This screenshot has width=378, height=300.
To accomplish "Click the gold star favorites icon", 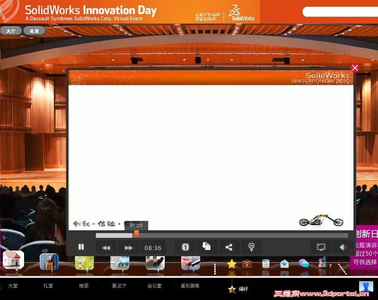I will tap(232, 264).
